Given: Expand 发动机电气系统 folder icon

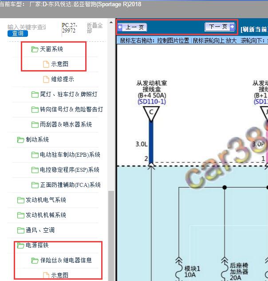Looking at the screenshot, I should [20, 200].
